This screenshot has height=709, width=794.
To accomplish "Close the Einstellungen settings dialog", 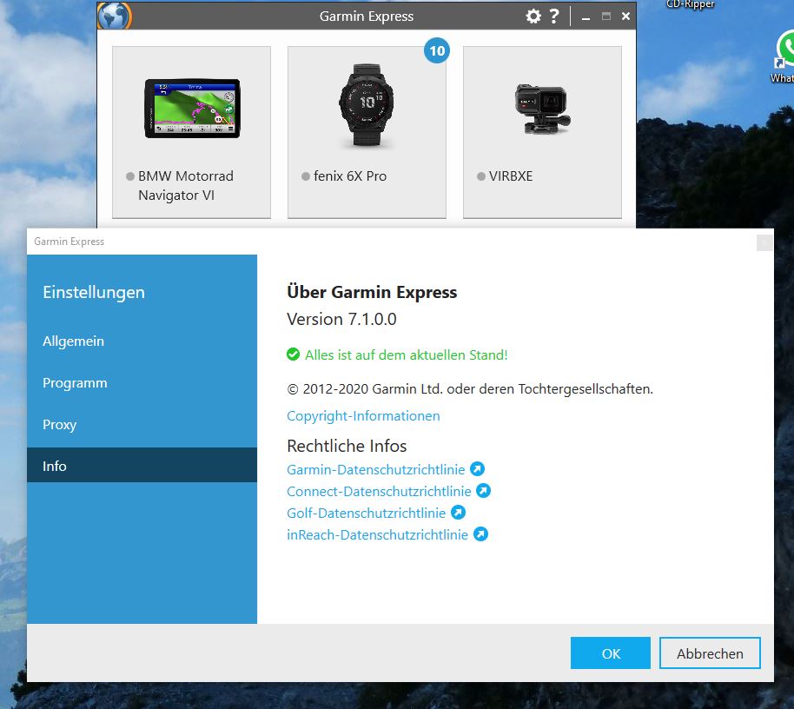I will pyautogui.click(x=764, y=242).
